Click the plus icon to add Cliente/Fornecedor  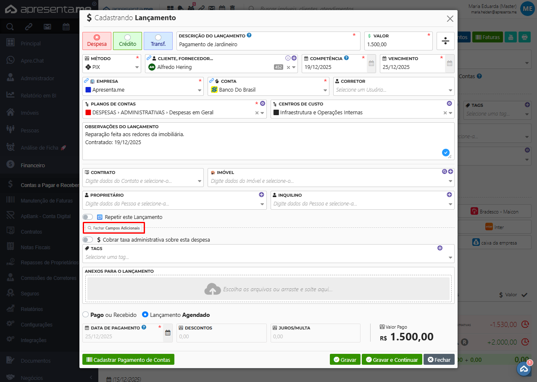[294, 58]
